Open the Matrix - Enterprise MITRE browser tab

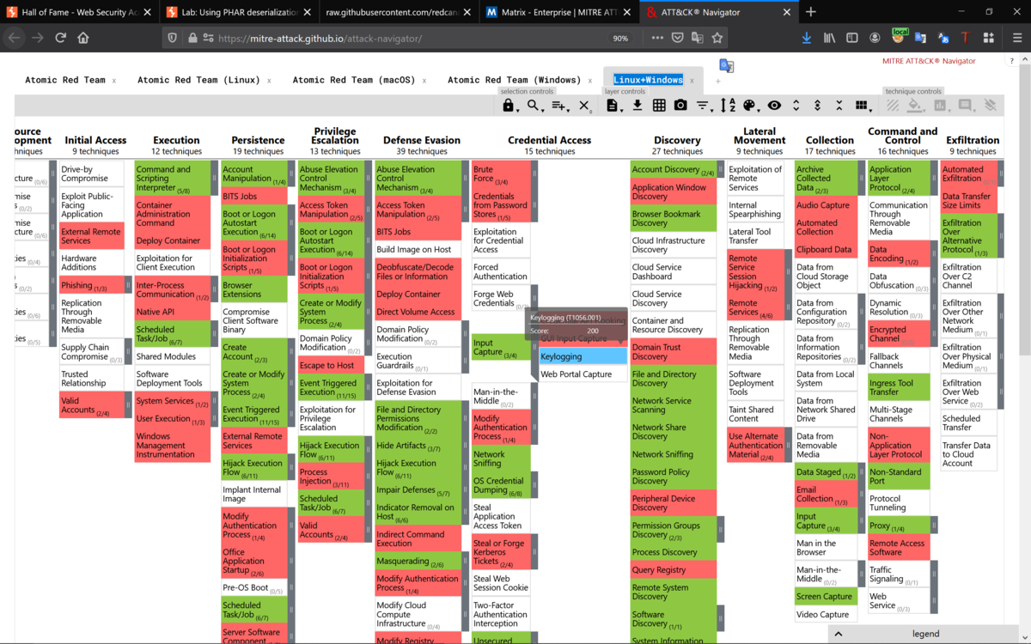(557, 12)
